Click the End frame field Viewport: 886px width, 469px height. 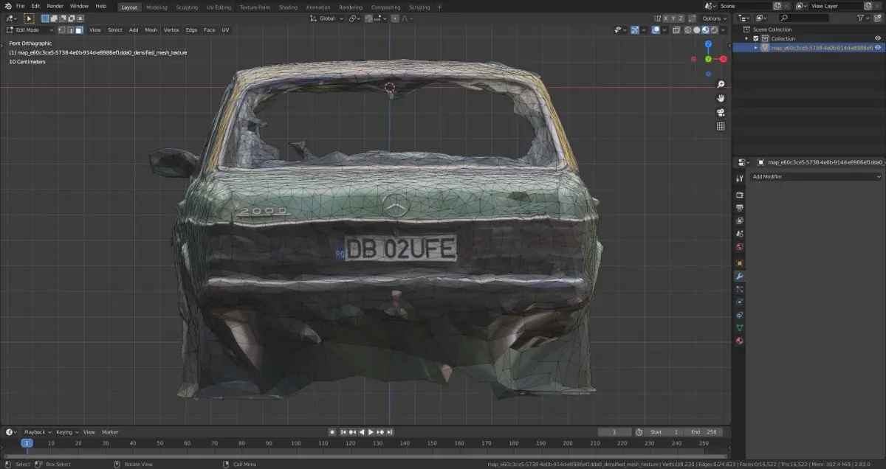click(703, 432)
